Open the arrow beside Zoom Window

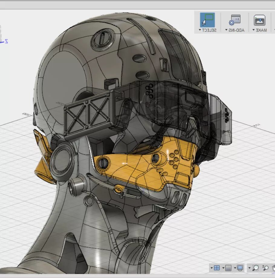249,268
